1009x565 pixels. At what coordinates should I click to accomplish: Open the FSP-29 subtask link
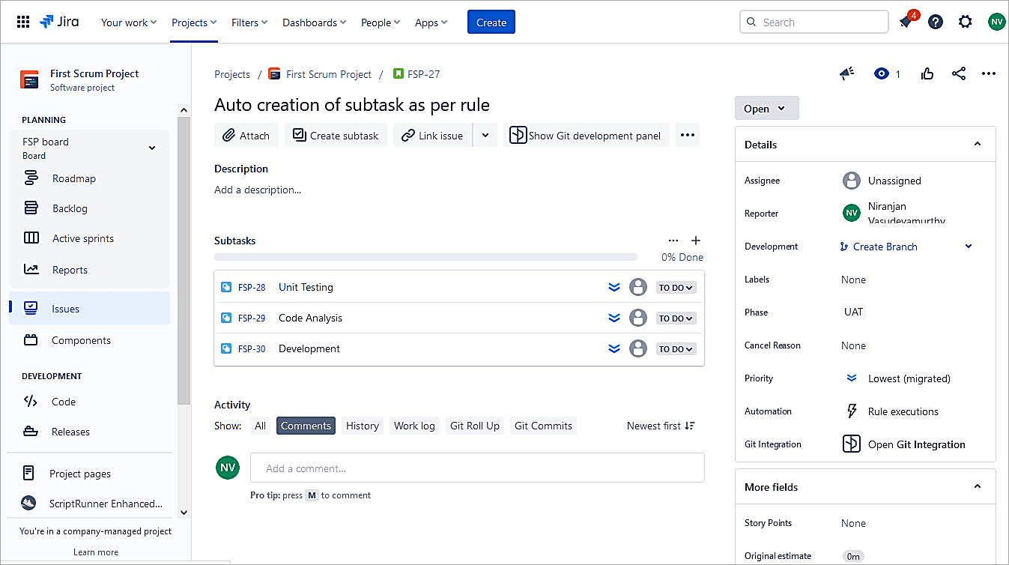coord(252,318)
